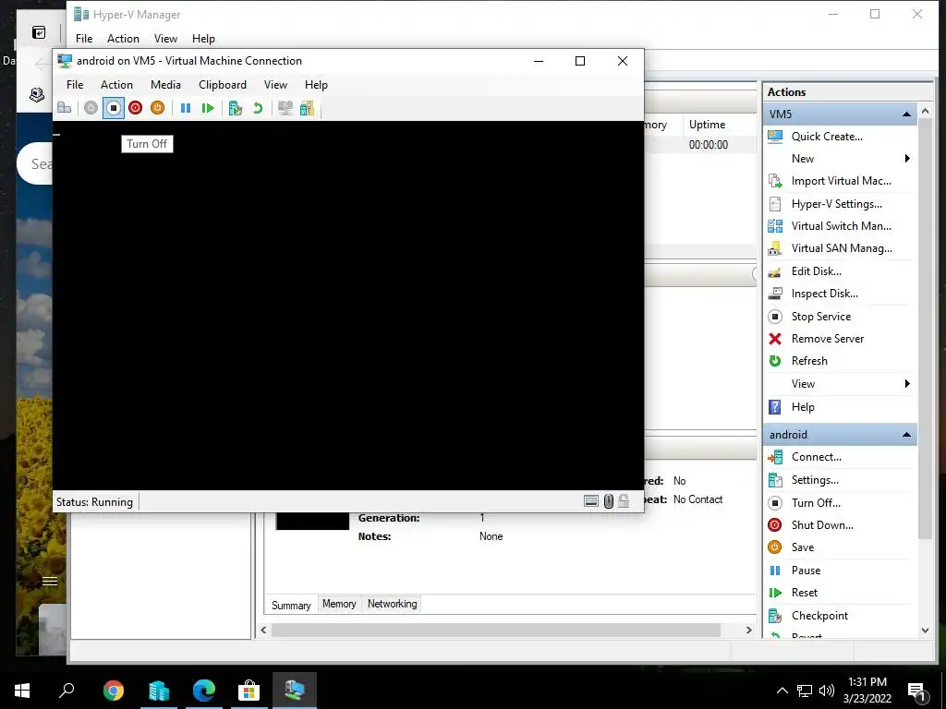946x709 pixels.
Task: Open the Media menu
Action: (x=165, y=85)
